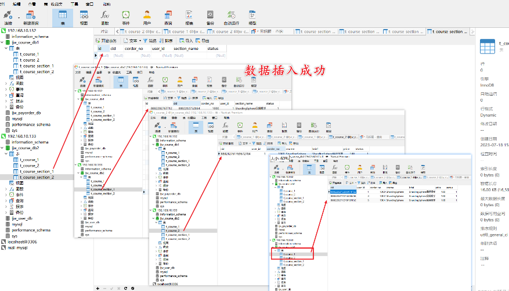Expand 查询 node chevron under jw_course_db2
Viewport: 509px width, 291px height.
tap(6, 201)
